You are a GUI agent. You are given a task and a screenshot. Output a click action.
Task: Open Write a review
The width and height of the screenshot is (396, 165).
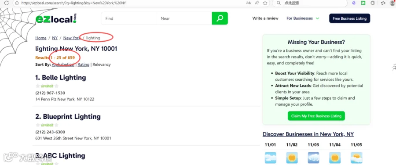click(265, 18)
